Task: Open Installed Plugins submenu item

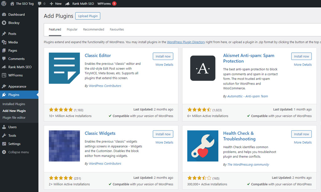Action: [x=14, y=104]
